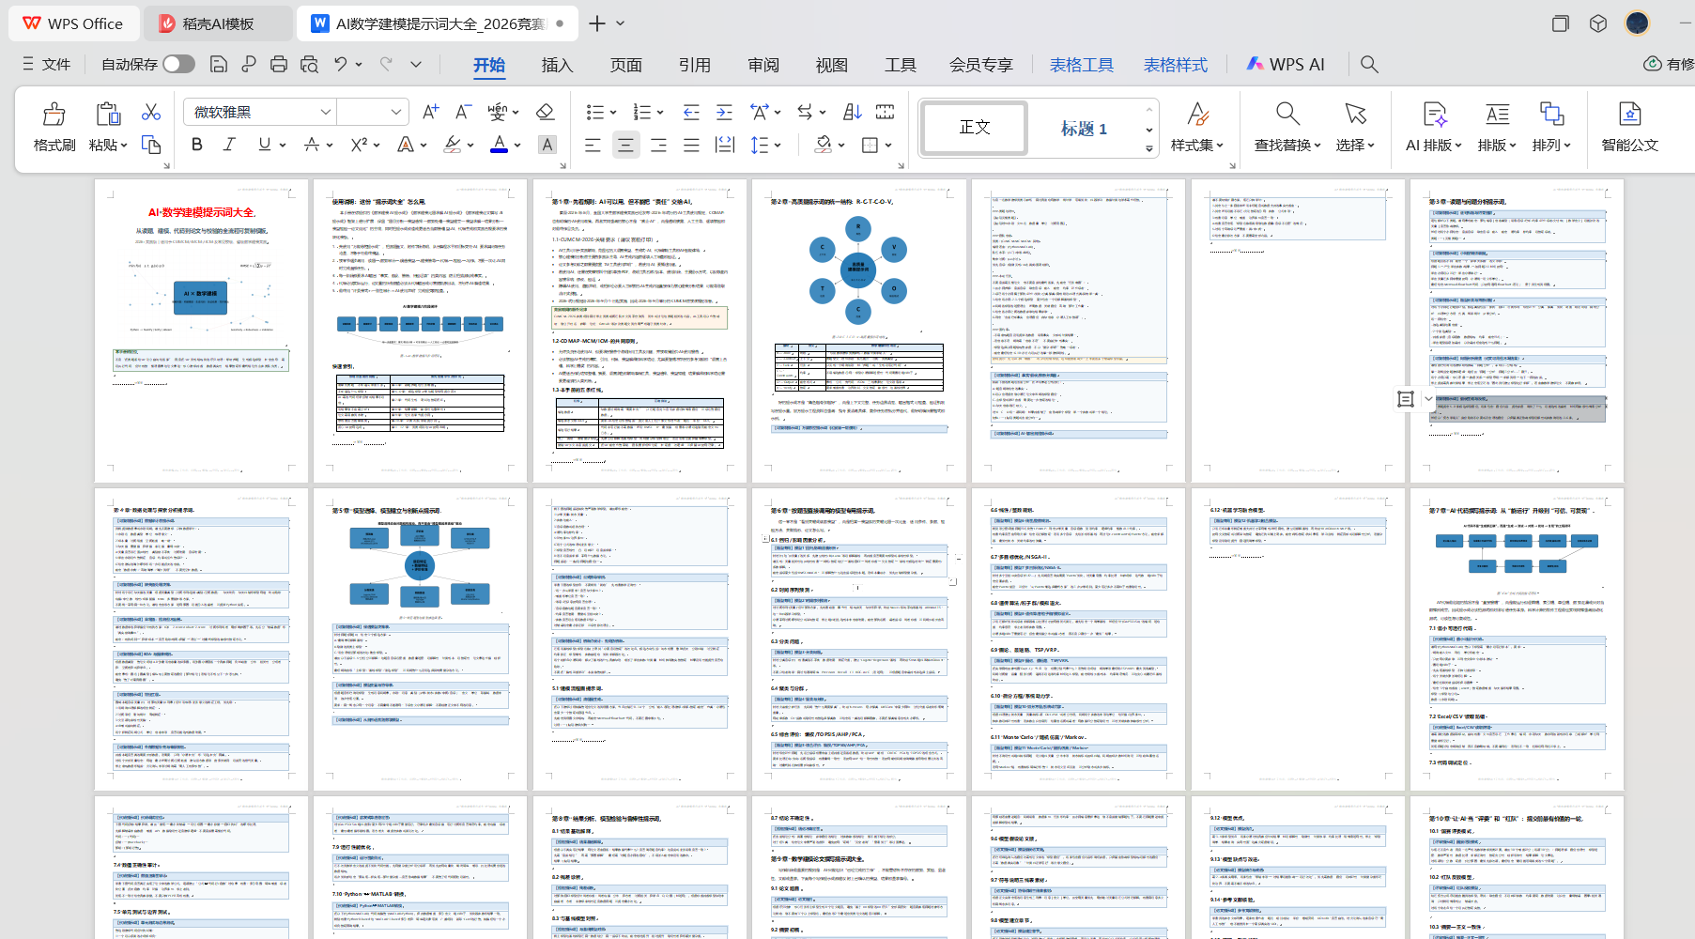Screen dimensions: 1695x939
Task: Click the Print icon in quick access bar
Action: pyautogui.click(x=279, y=64)
